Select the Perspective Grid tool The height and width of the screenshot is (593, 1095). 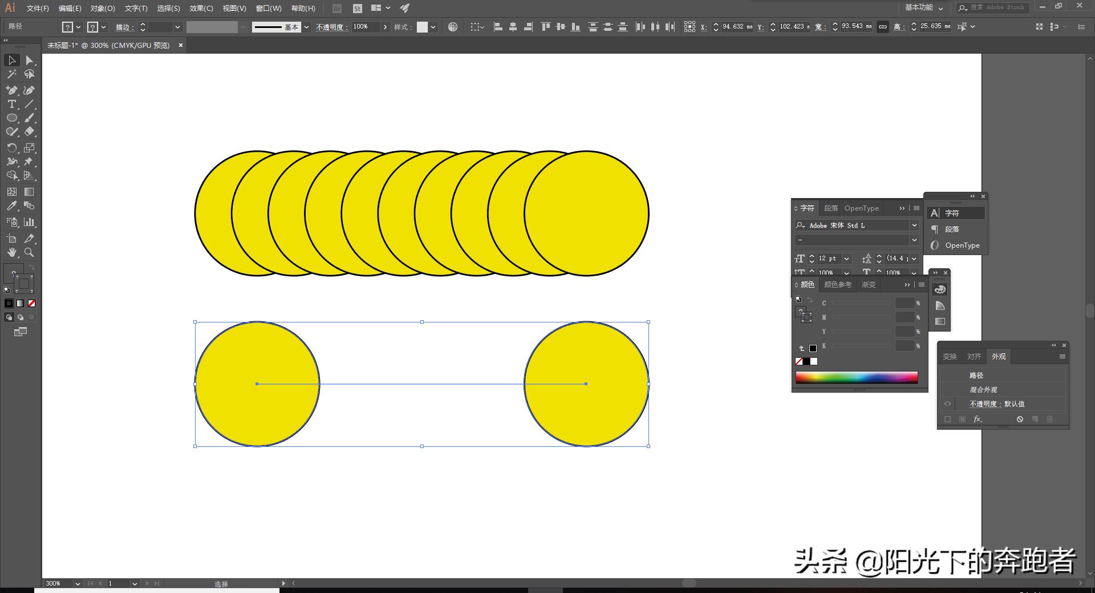coord(29,175)
